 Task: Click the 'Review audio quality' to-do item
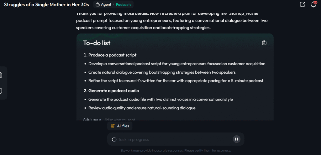click(x=142, y=108)
